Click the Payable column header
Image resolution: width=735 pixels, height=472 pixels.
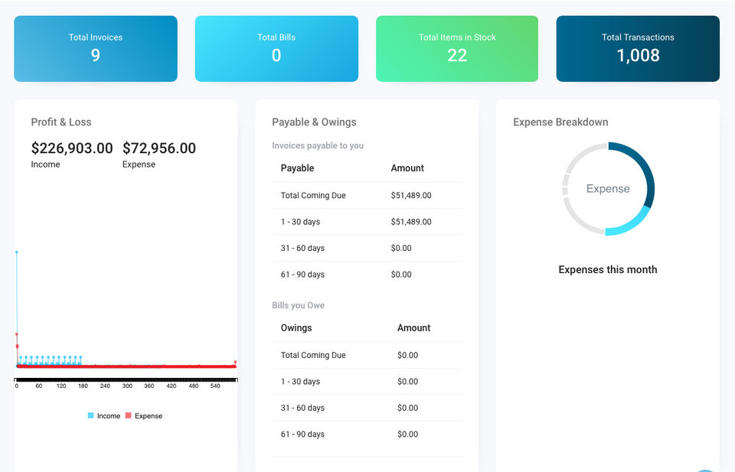[297, 168]
